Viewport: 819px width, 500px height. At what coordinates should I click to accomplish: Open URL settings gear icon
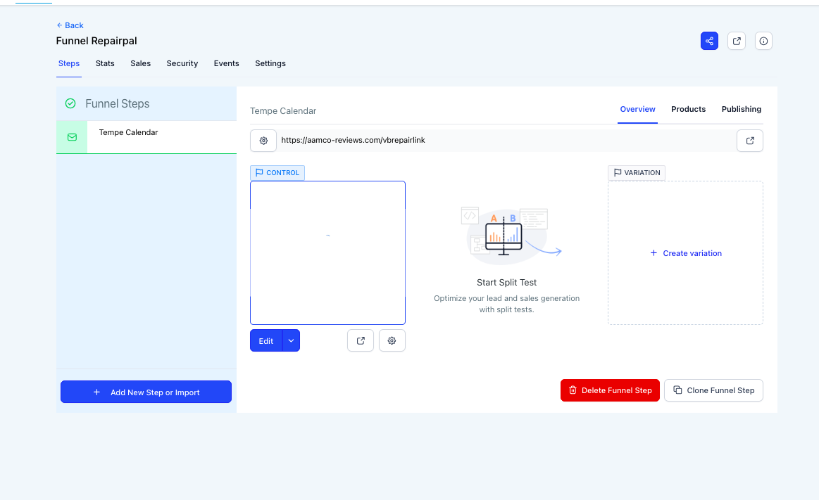263,141
